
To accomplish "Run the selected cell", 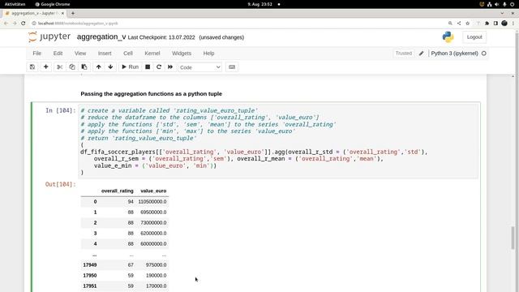I will [130, 67].
